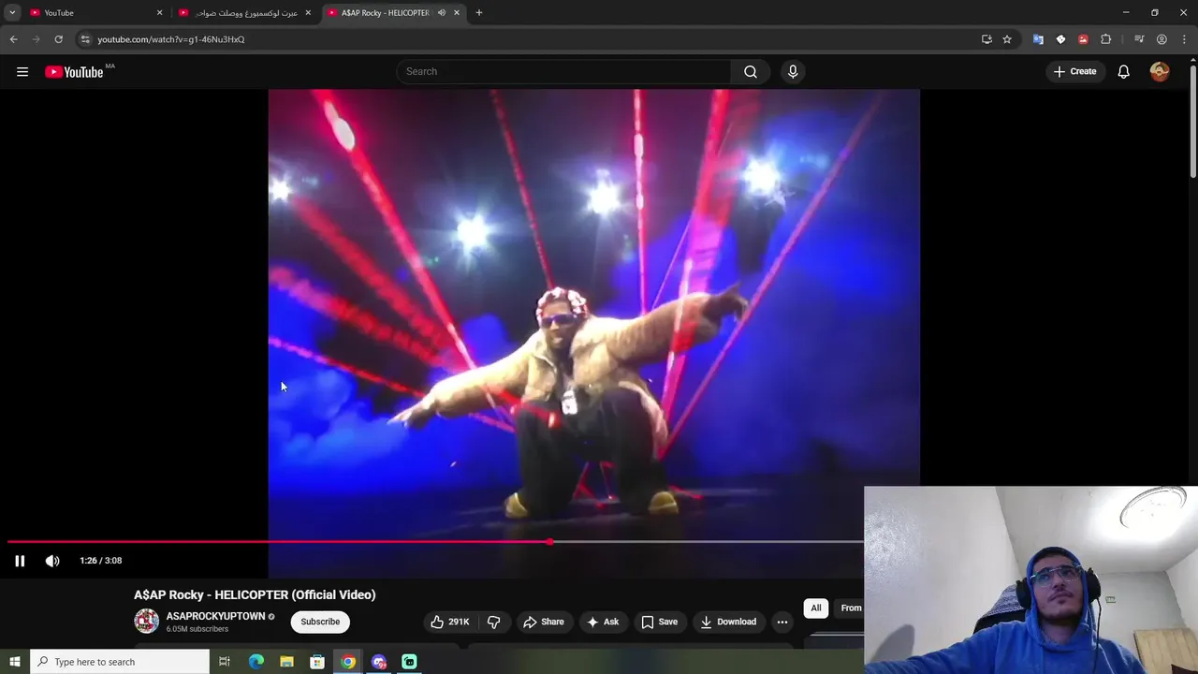The height and width of the screenshot is (674, 1198).
Task: Click the taskbar Type here to search box
Action: (120, 662)
